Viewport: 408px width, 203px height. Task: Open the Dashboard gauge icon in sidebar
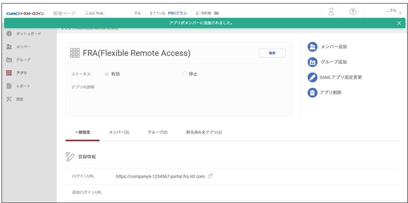click(x=9, y=33)
